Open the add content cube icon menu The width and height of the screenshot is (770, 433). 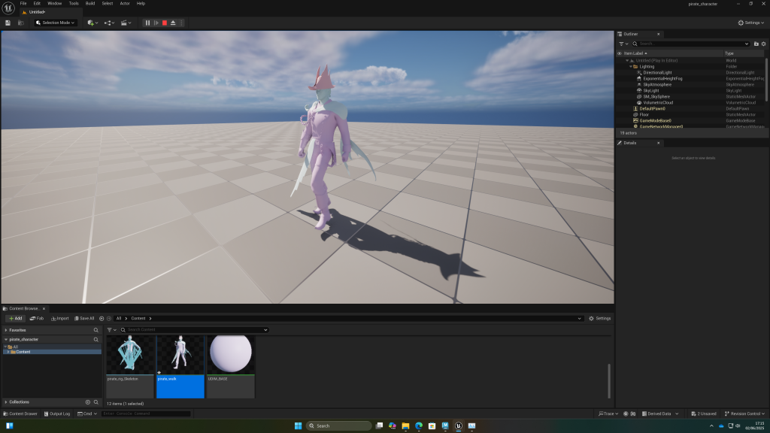click(92, 23)
